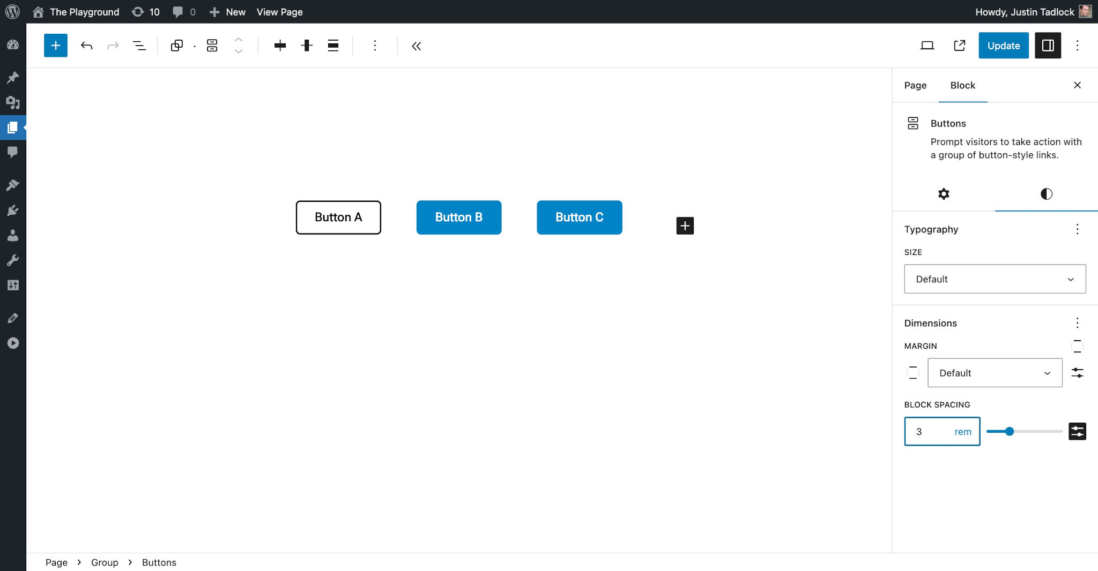Redo the last undone change
This screenshot has width=1098, height=571.
click(x=113, y=46)
